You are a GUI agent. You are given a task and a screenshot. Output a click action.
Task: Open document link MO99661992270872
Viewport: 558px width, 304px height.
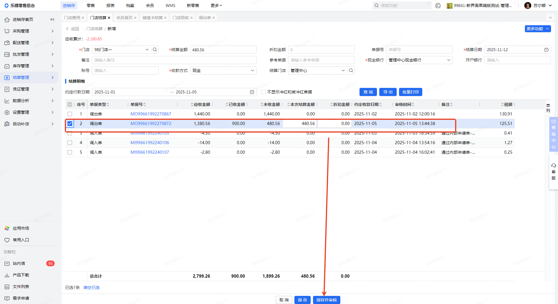pos(151,124)
